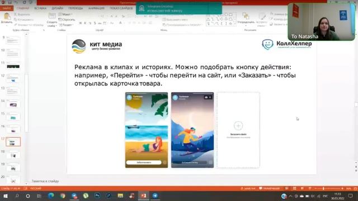Click the Windows Start button
The height and width of the screenshot is (201, 358).
(x=5, y=196)
